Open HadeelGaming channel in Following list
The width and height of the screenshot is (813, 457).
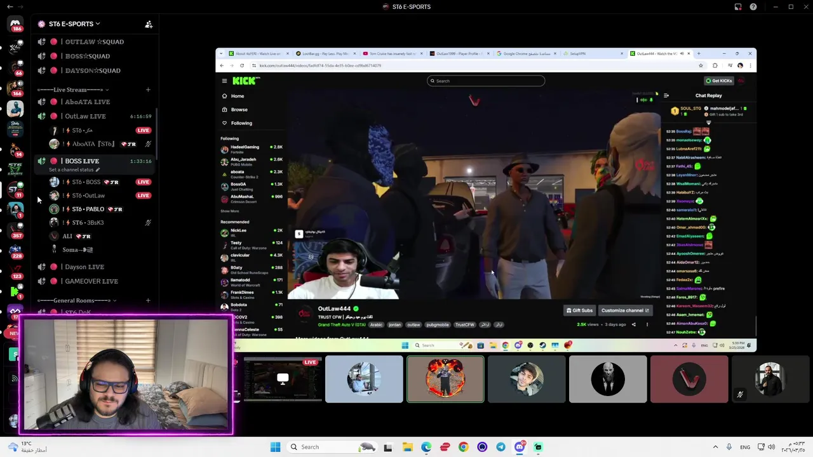pyautogui.click(x=252, y=149)
